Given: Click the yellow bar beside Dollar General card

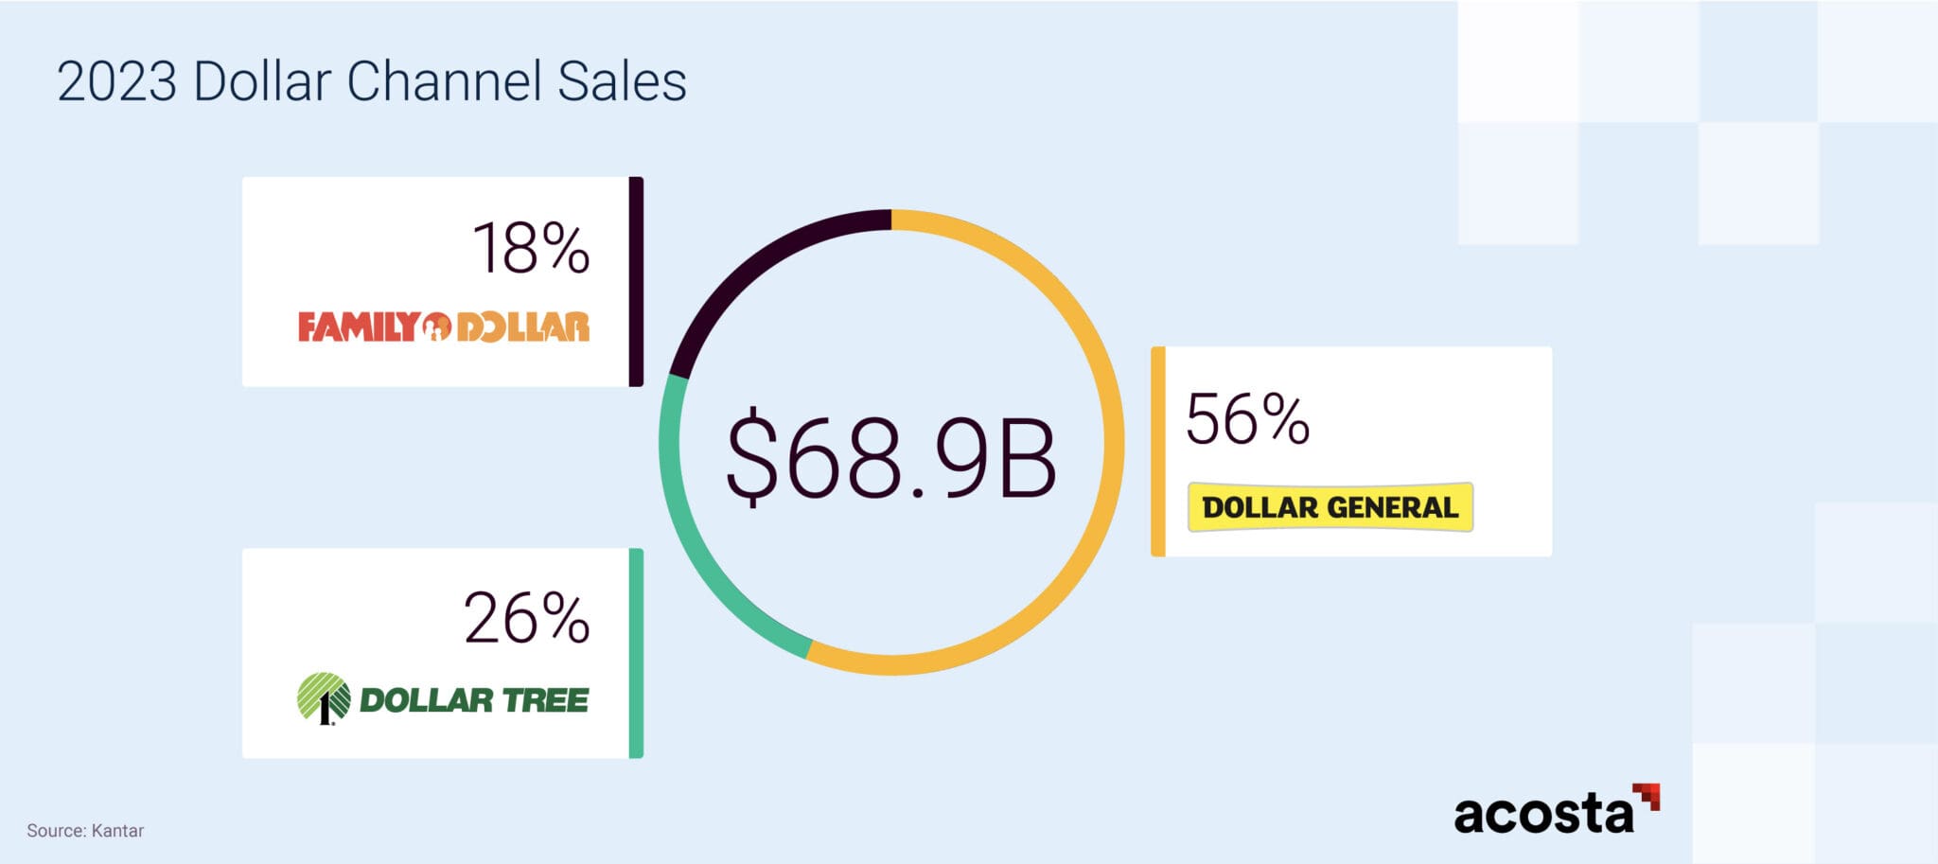Looking at the screenshot, I should pos(1158,451).
